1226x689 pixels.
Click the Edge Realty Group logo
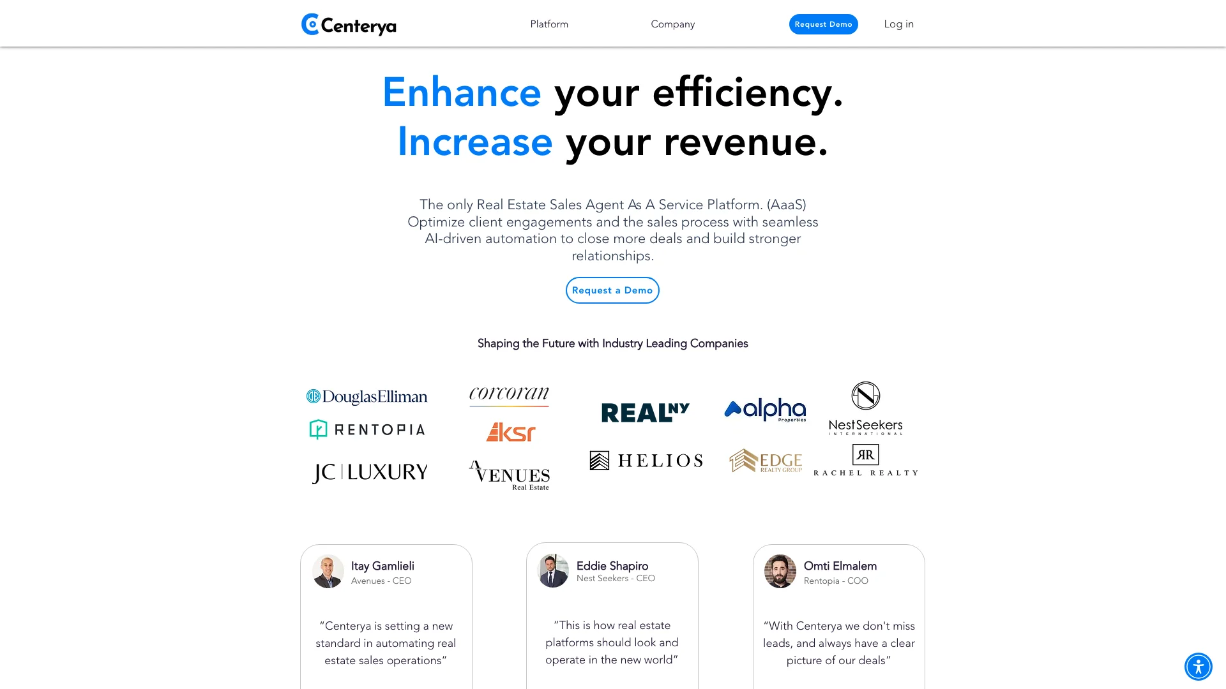coord(766,461)
